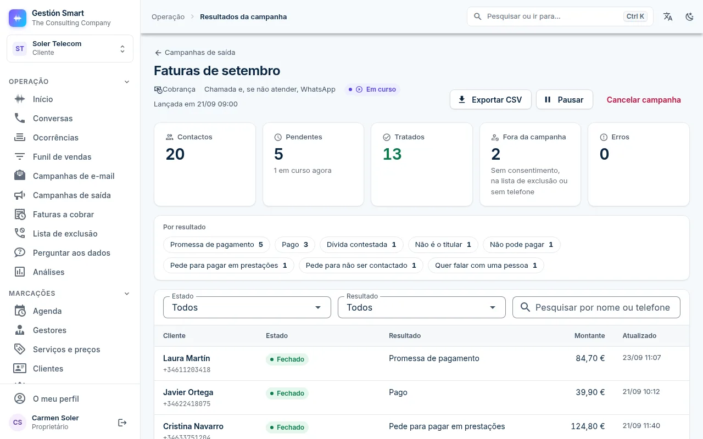This screenshot has width=703, height=439.
Task: Filter by Não pode pagar chip
Action: (522, 245)
